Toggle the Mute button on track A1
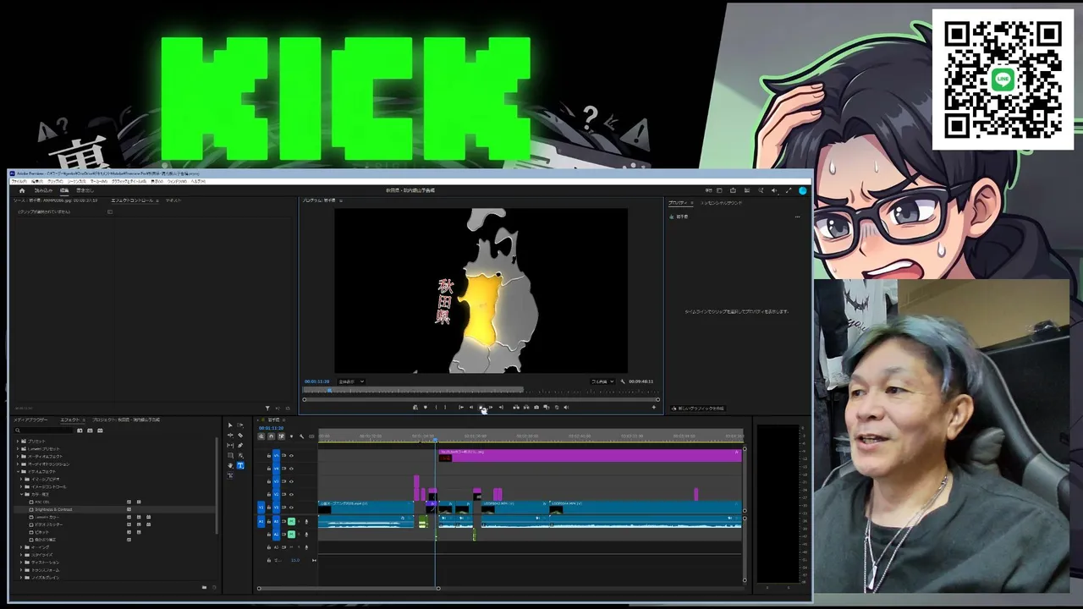The height and width of the screenshot is (609, 1083). [x=291, y=522]
